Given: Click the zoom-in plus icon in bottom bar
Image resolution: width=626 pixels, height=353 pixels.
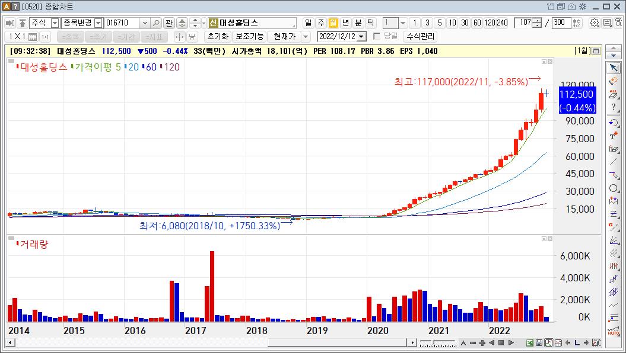Looking at the screenshot, I should [482, 343].
